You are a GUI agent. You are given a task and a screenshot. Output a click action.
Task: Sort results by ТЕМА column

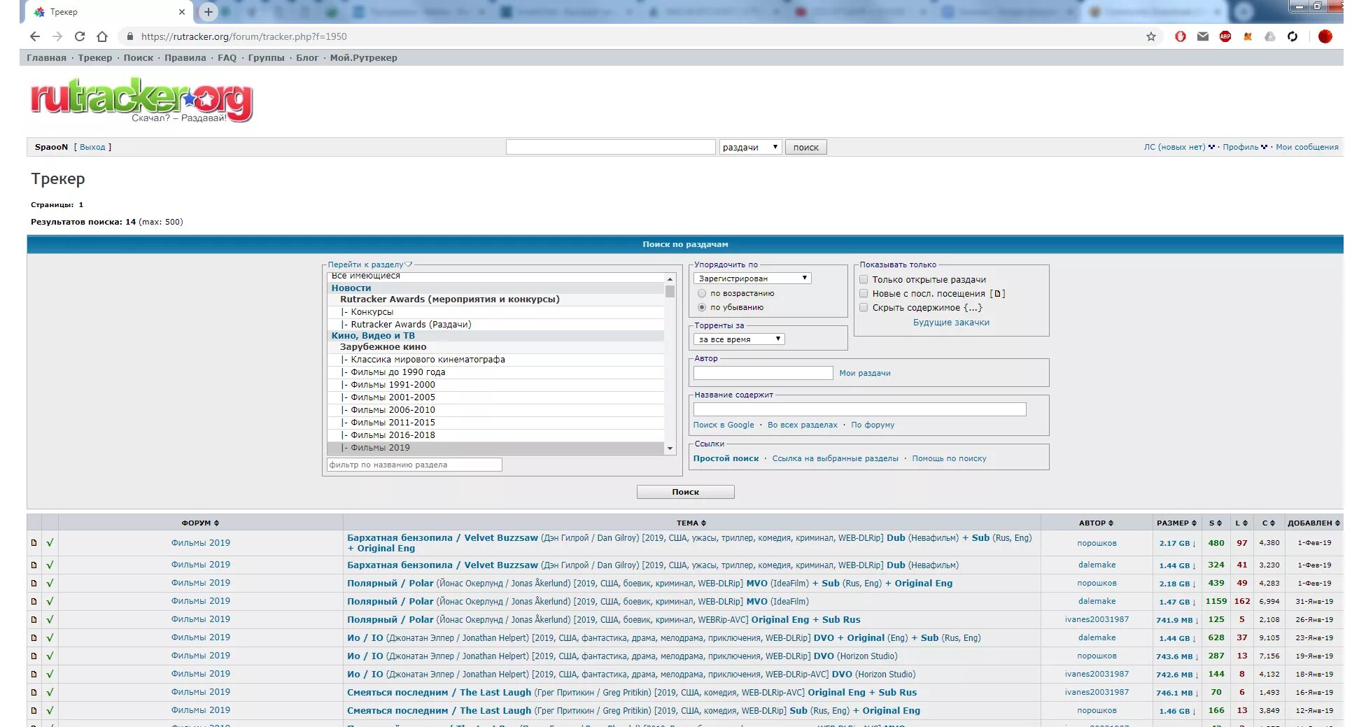[691, 523]
